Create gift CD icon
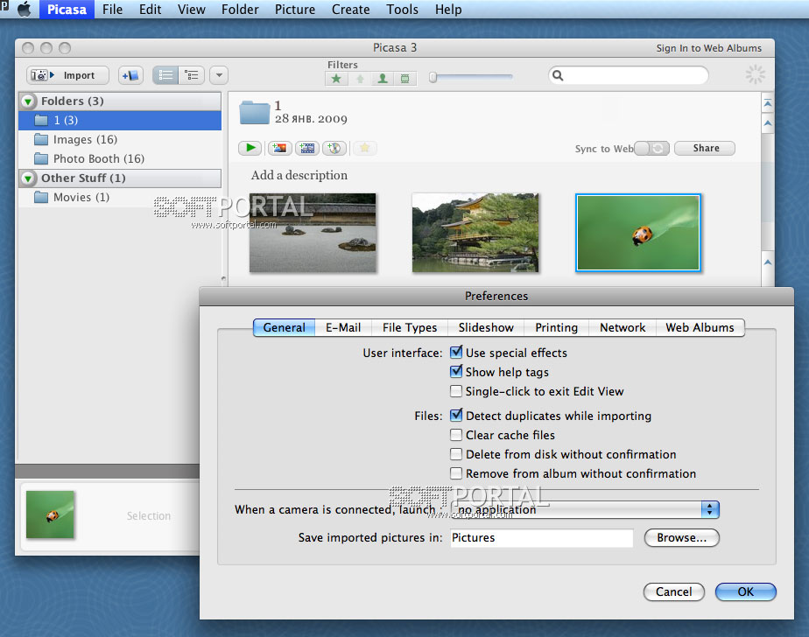Screen dimensions: 809x637 click(x=334, y=148)
